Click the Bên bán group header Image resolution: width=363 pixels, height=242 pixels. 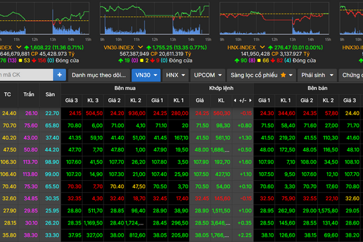(x=317, y=88)
